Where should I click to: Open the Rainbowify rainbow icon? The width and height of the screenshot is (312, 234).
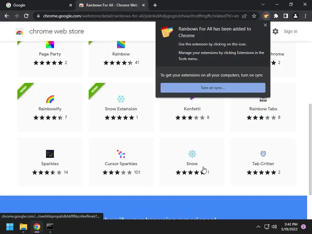pos(50,99)
